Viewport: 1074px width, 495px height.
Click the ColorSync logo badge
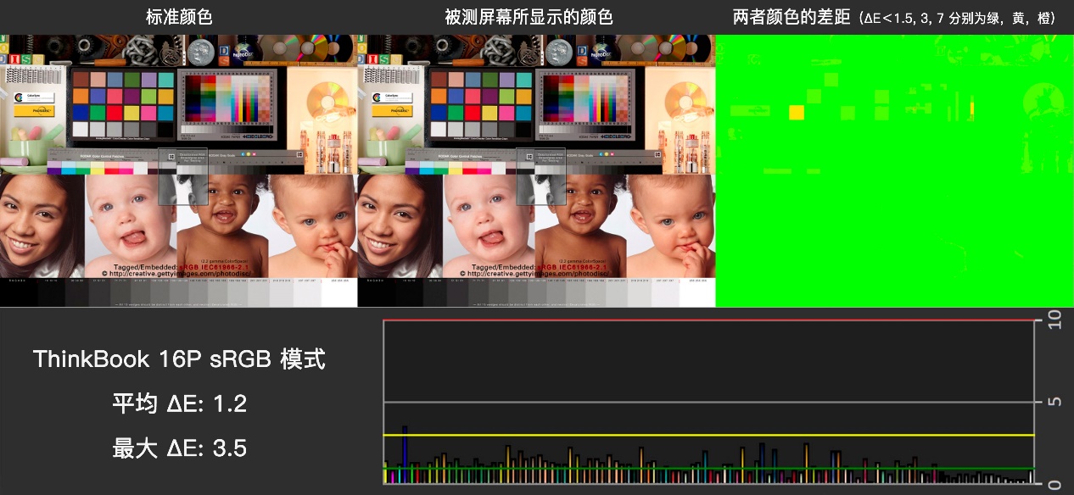(x=35, y=97)
